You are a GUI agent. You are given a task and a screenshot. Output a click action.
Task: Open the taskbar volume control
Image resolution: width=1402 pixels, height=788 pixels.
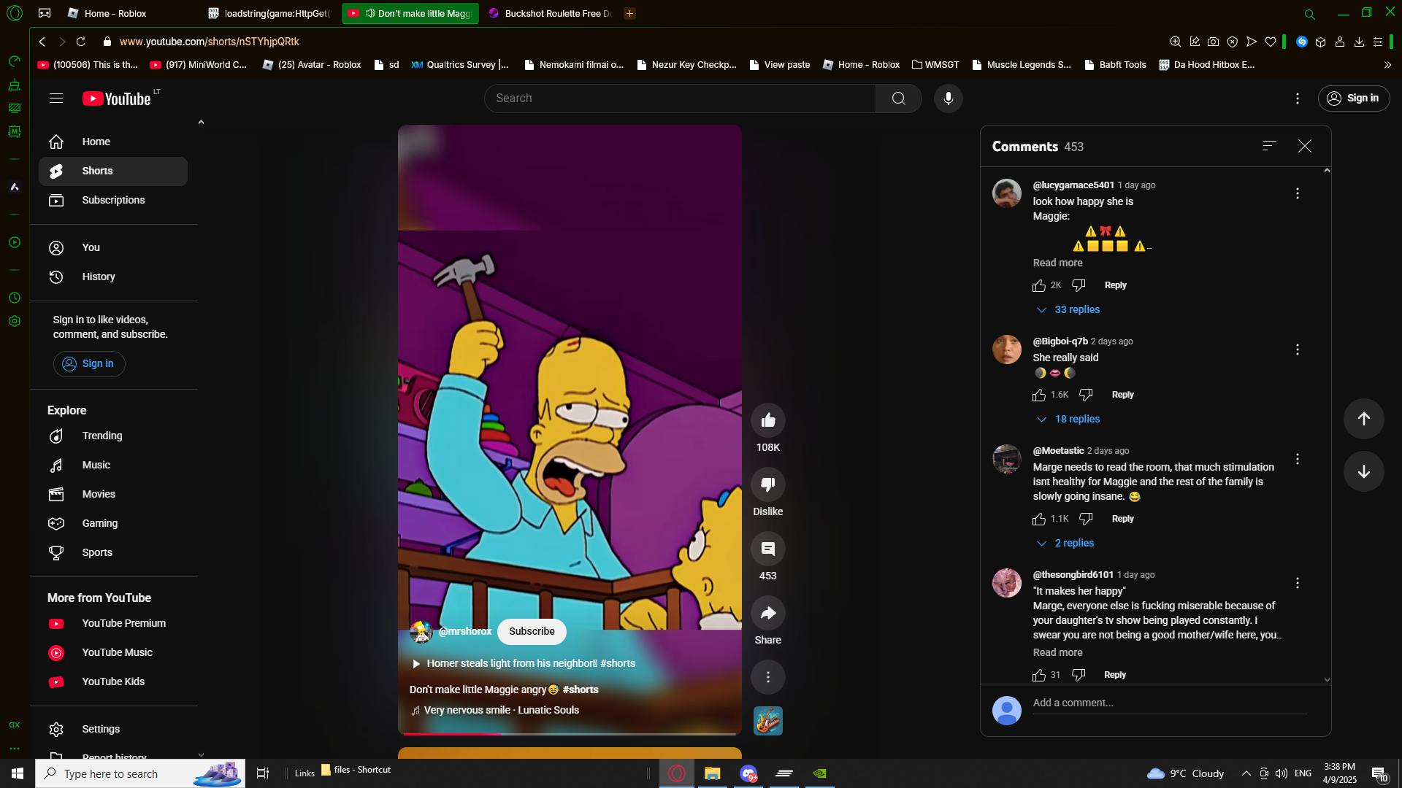pos(1282,773)
